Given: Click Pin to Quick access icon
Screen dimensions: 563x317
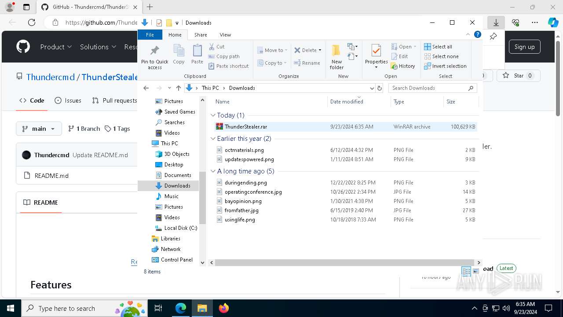Looking at the screenshot, I should tap(154, 50).
